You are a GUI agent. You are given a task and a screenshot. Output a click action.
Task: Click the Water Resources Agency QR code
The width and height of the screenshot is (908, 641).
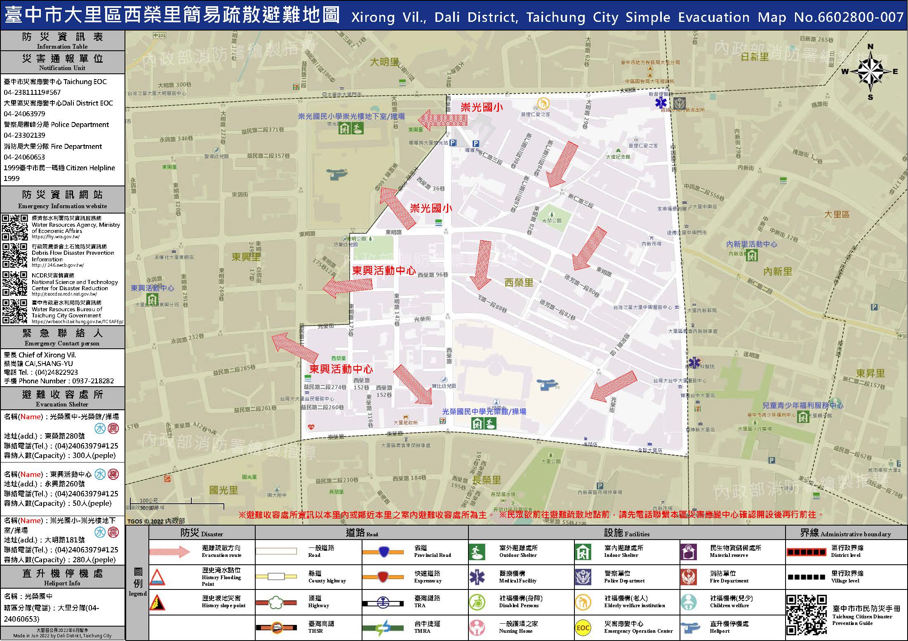pos(15,228)
